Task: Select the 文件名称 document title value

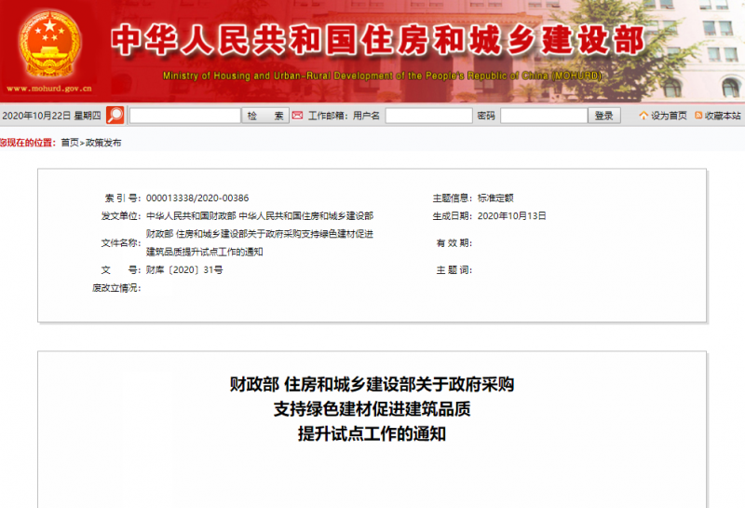Action: pyautogui.click(x=260, y=242)
